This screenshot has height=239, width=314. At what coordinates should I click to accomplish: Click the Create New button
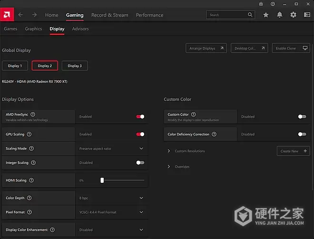click(x=293, y=151)
